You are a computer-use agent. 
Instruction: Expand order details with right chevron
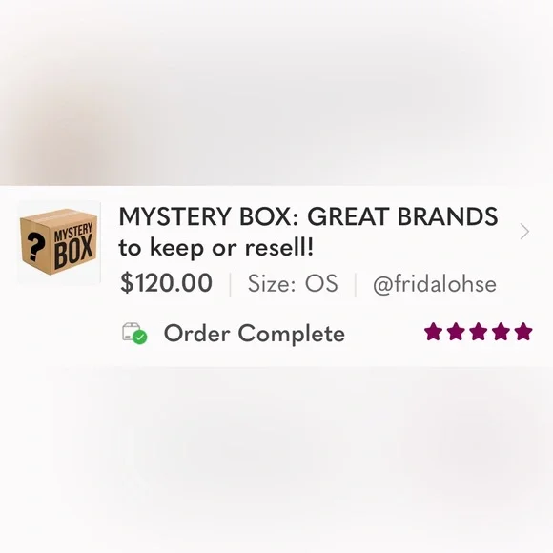coord(524,232)
